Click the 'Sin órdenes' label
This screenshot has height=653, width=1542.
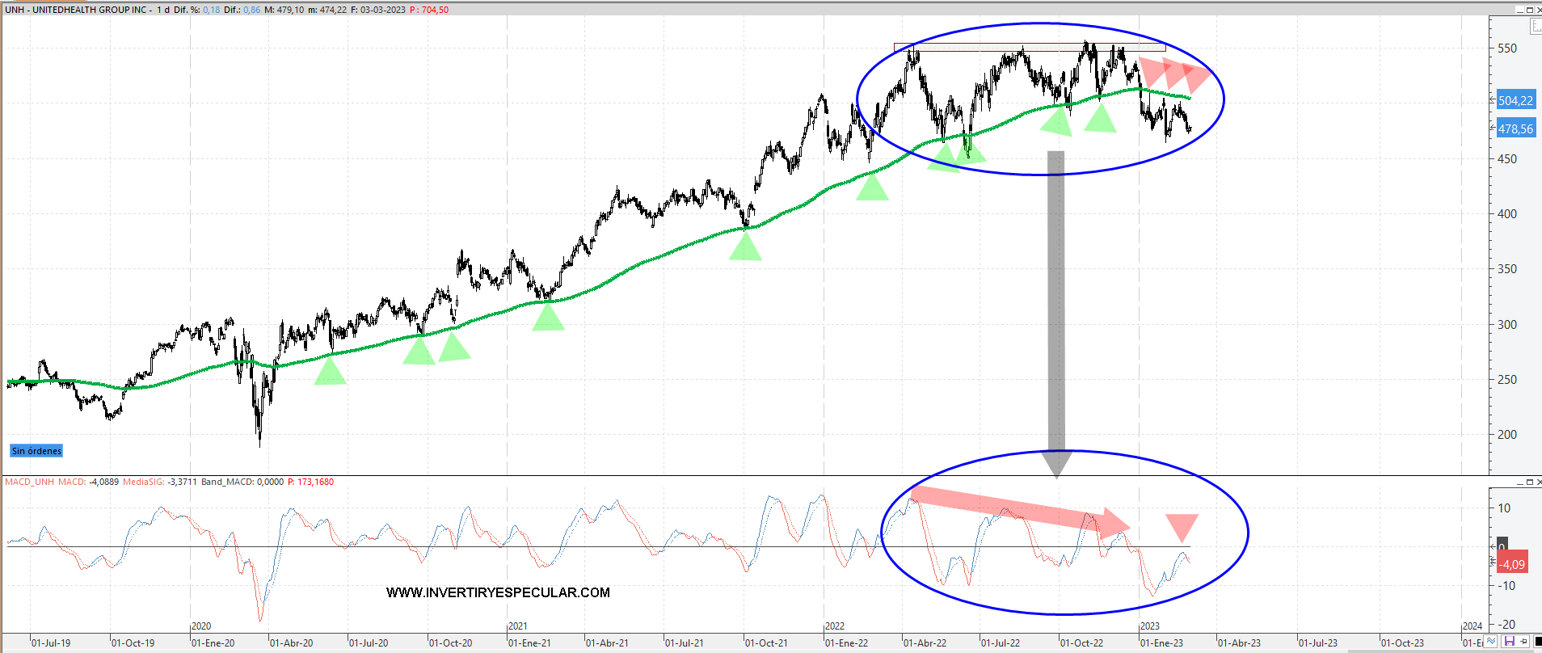(x=36, y=451)
